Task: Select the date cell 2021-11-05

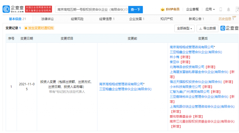Action: tap(27, 86)
